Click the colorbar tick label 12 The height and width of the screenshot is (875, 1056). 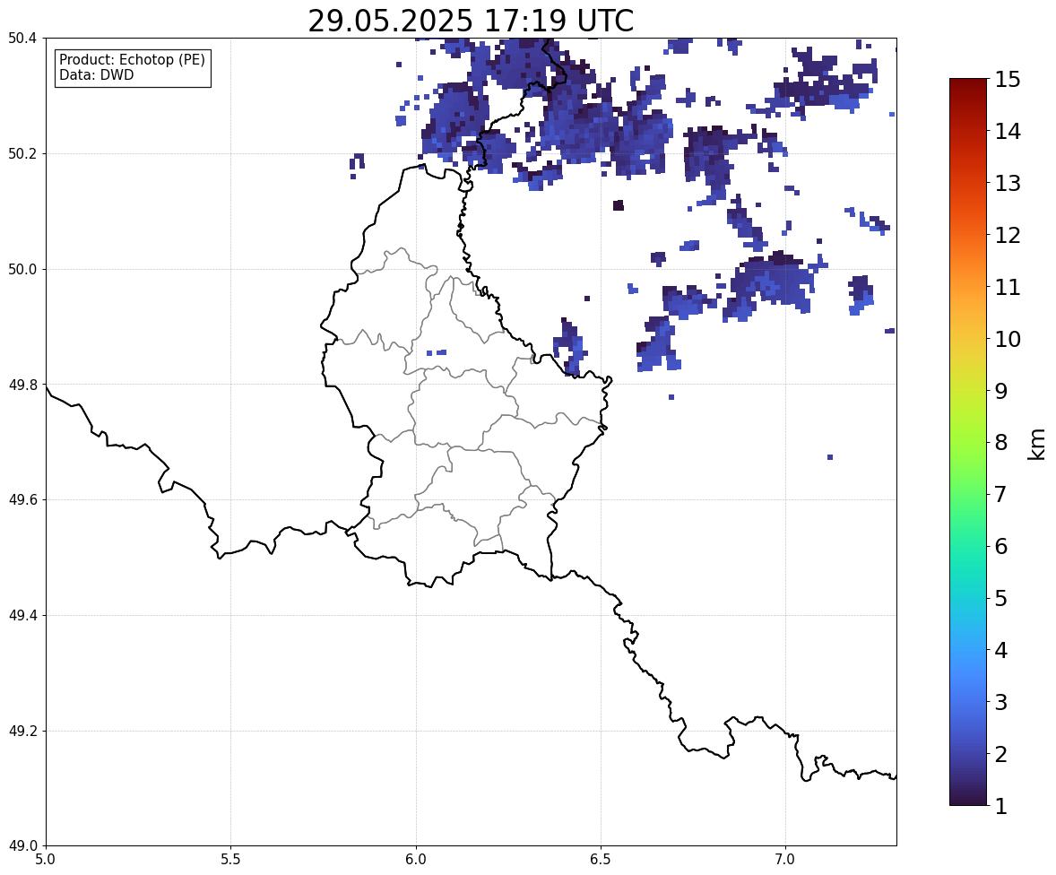coord(1008,235)
